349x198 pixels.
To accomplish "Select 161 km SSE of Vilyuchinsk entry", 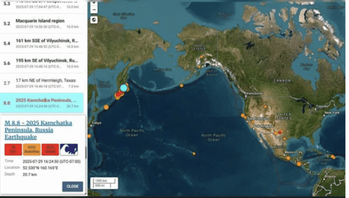I will (42, 43).
